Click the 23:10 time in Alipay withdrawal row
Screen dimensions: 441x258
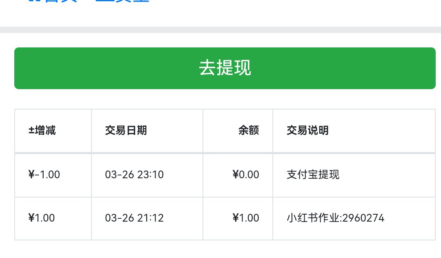pyautogui.click(x=150, y=175)
